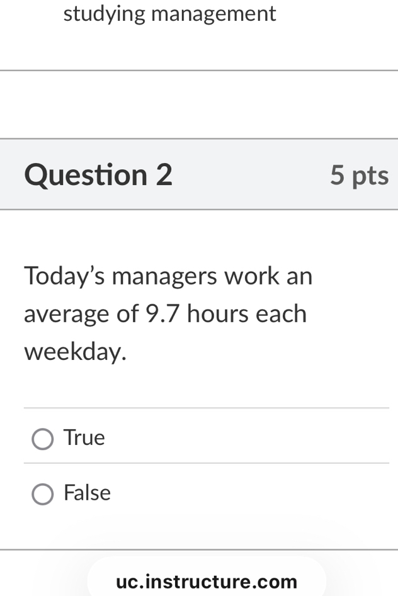Click the Question 2 header
This screenshot has height=596, width=398.
click(x=98, y=174)
